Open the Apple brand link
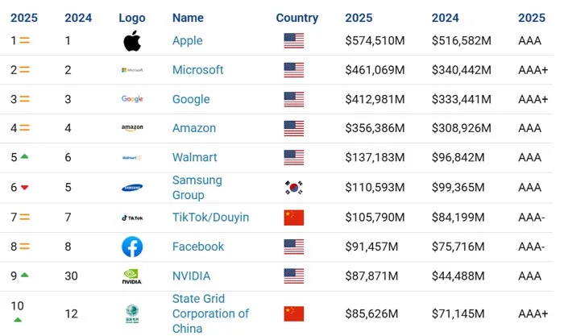The height and width of the screenshot is (336, 564). point(188,41)
